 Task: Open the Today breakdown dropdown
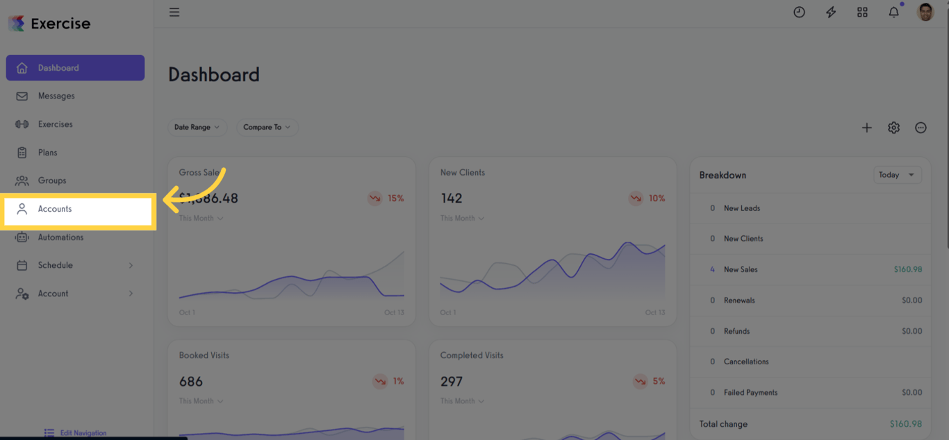(x=897, y=175)
